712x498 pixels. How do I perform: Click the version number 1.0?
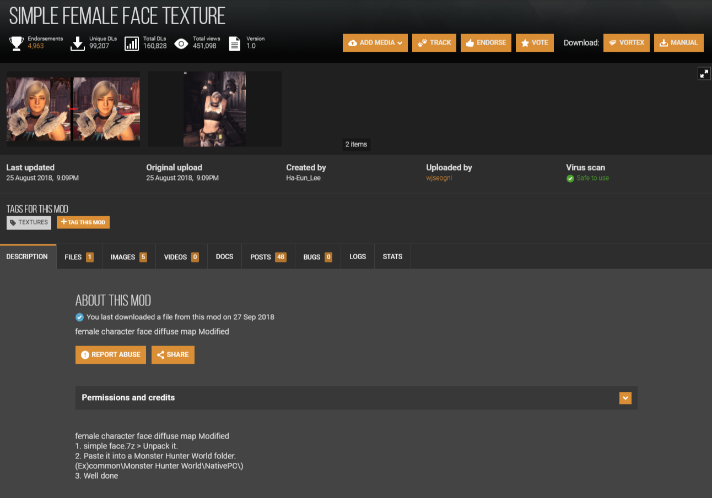point(251,46)
